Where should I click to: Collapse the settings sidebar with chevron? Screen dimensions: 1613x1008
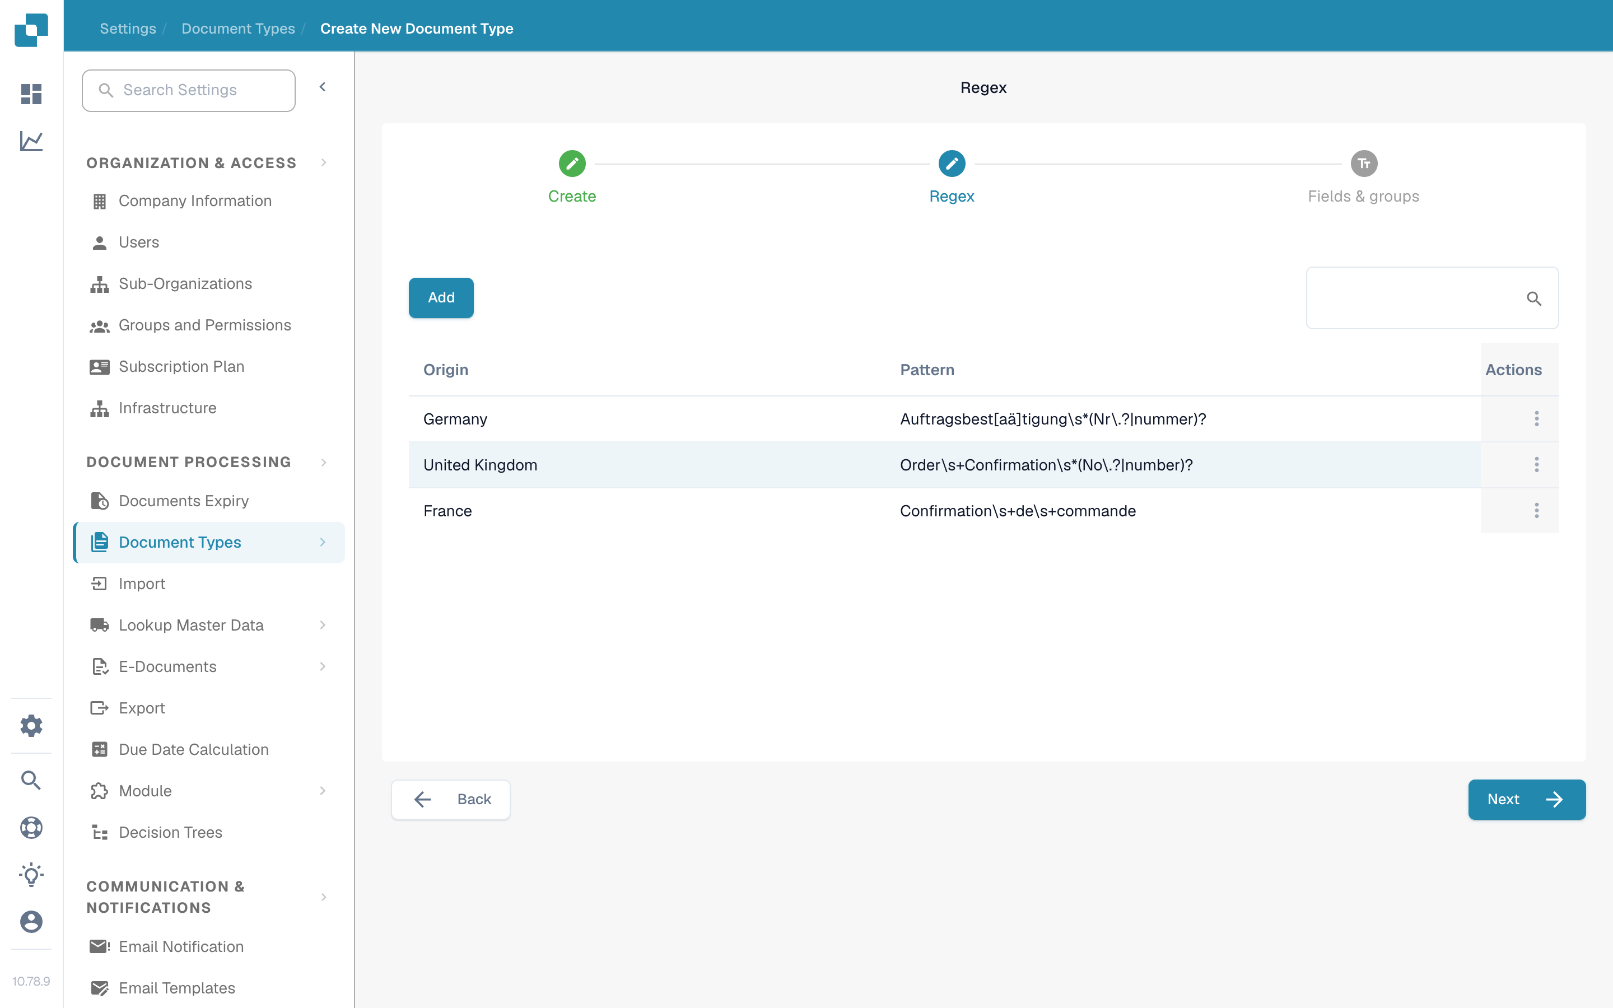tap(323, 87)
